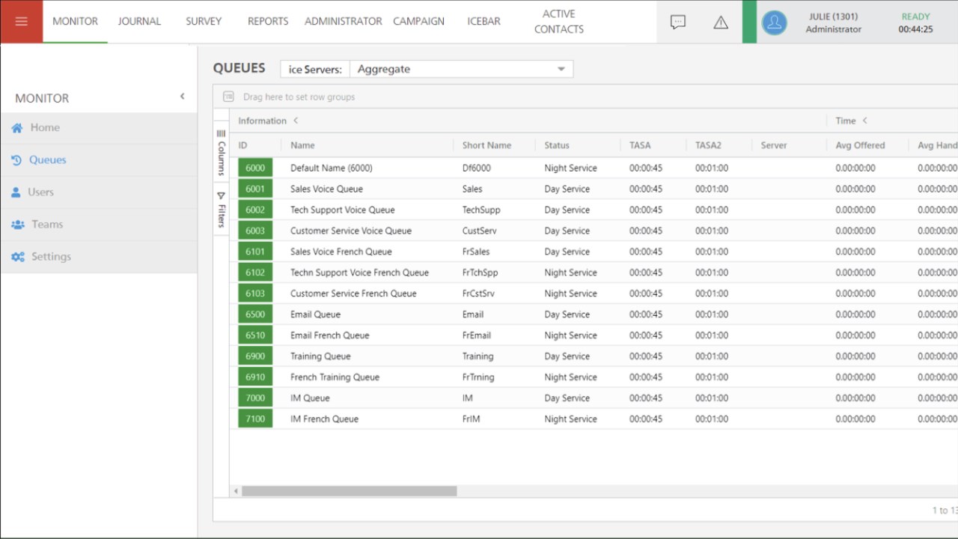This screenshot has height=539, width=958.
Task: Open the Columns side panel
Action: point(221,152)
